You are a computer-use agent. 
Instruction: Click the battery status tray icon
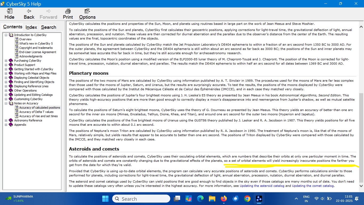tap(329, 199)
